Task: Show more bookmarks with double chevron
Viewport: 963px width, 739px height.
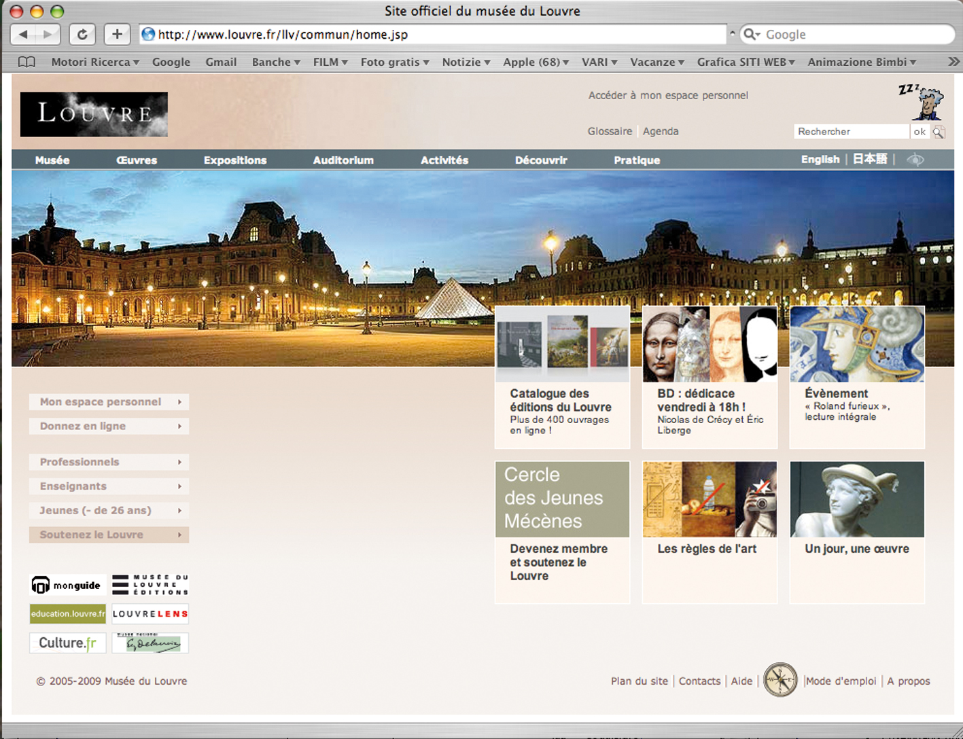Action: coord(953,62)
